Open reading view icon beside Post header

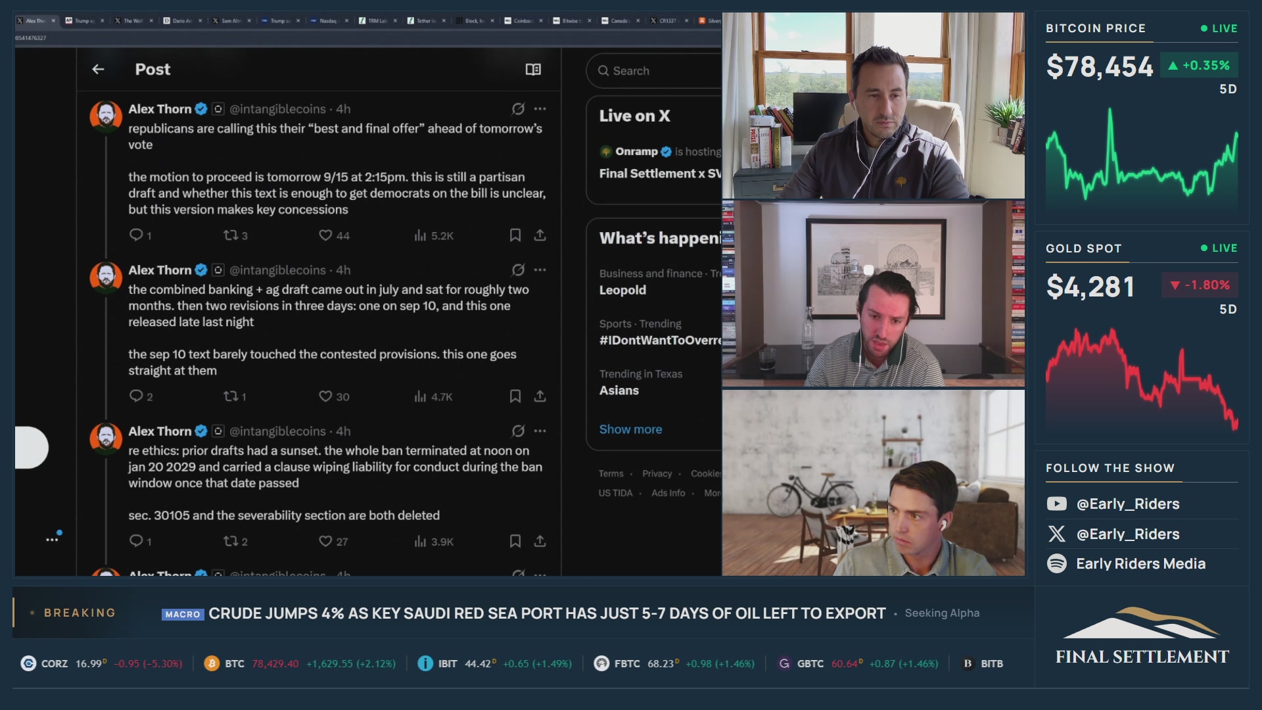pos(533,69)
